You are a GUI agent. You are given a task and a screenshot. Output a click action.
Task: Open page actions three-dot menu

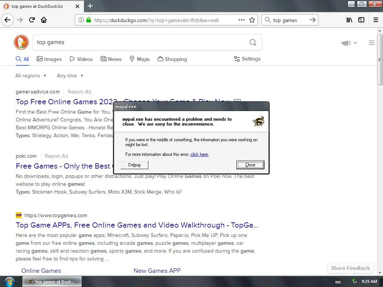pyautogui.click(x=241, y=20)
